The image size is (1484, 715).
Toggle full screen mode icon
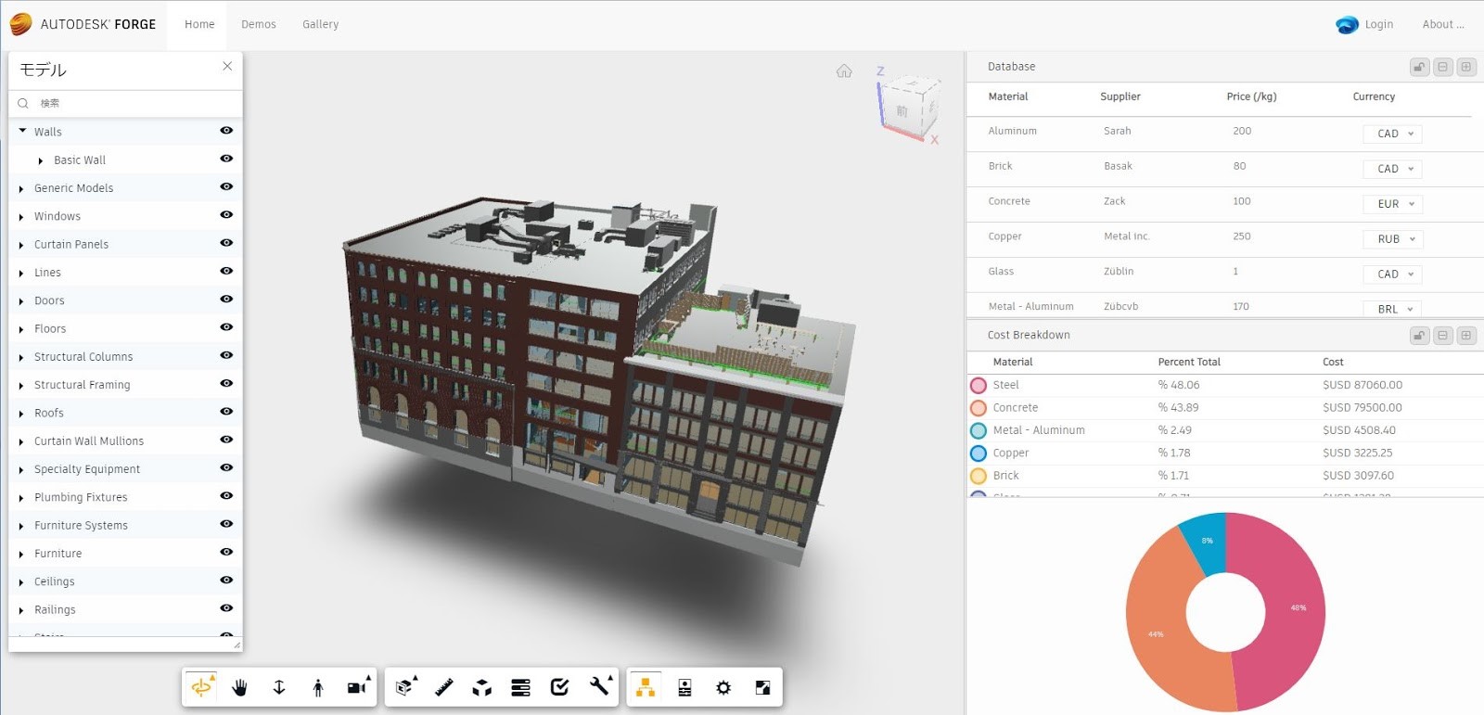(762, 687)
